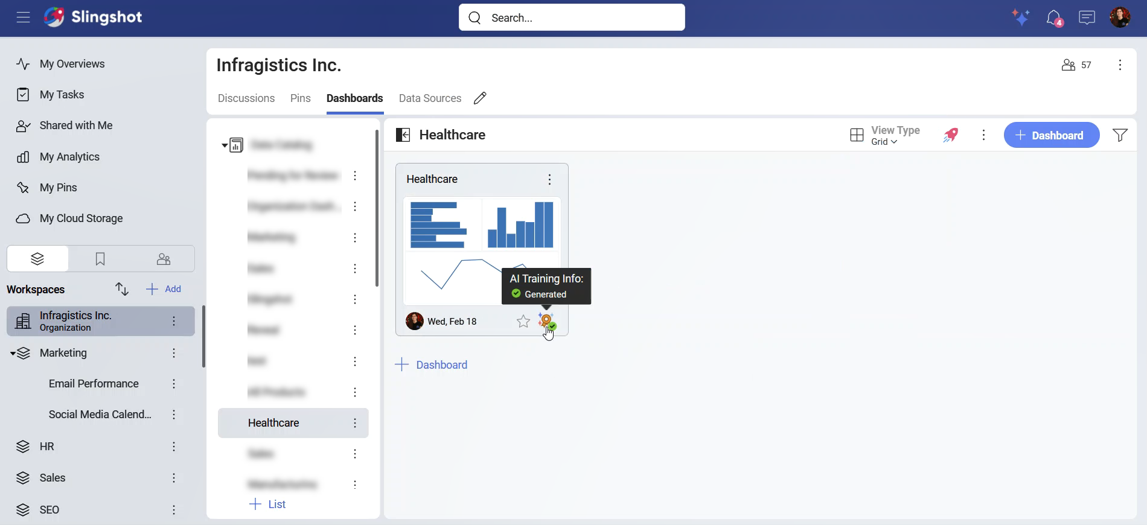Open Email Performance options menu
The image size is (1147, 525).
(174, 384)
